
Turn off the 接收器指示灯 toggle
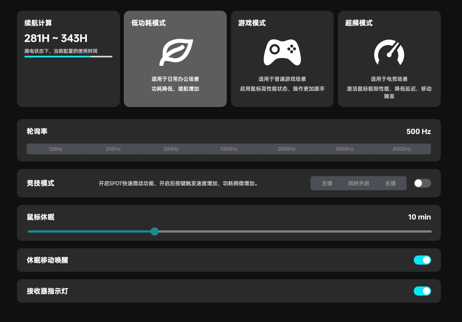point(422,291)
